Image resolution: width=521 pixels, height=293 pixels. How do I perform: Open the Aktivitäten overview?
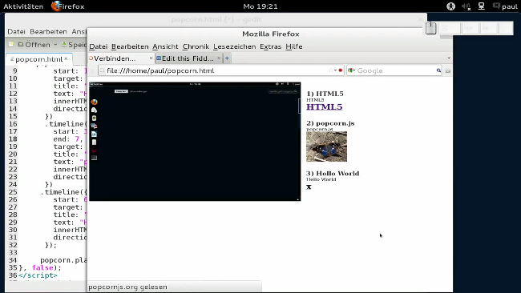[23, 6]
